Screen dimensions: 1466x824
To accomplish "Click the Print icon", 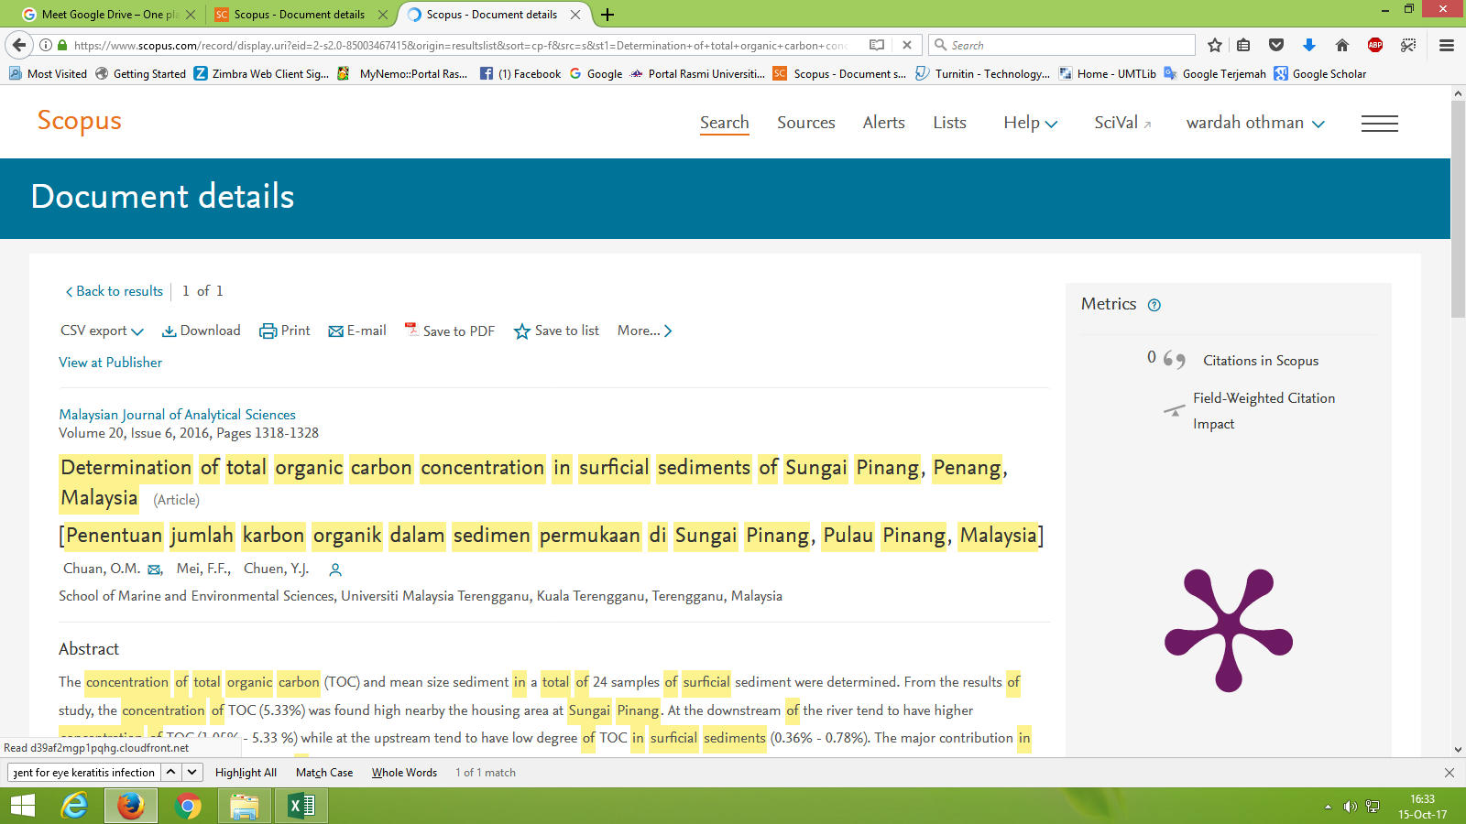I will 268,331.
